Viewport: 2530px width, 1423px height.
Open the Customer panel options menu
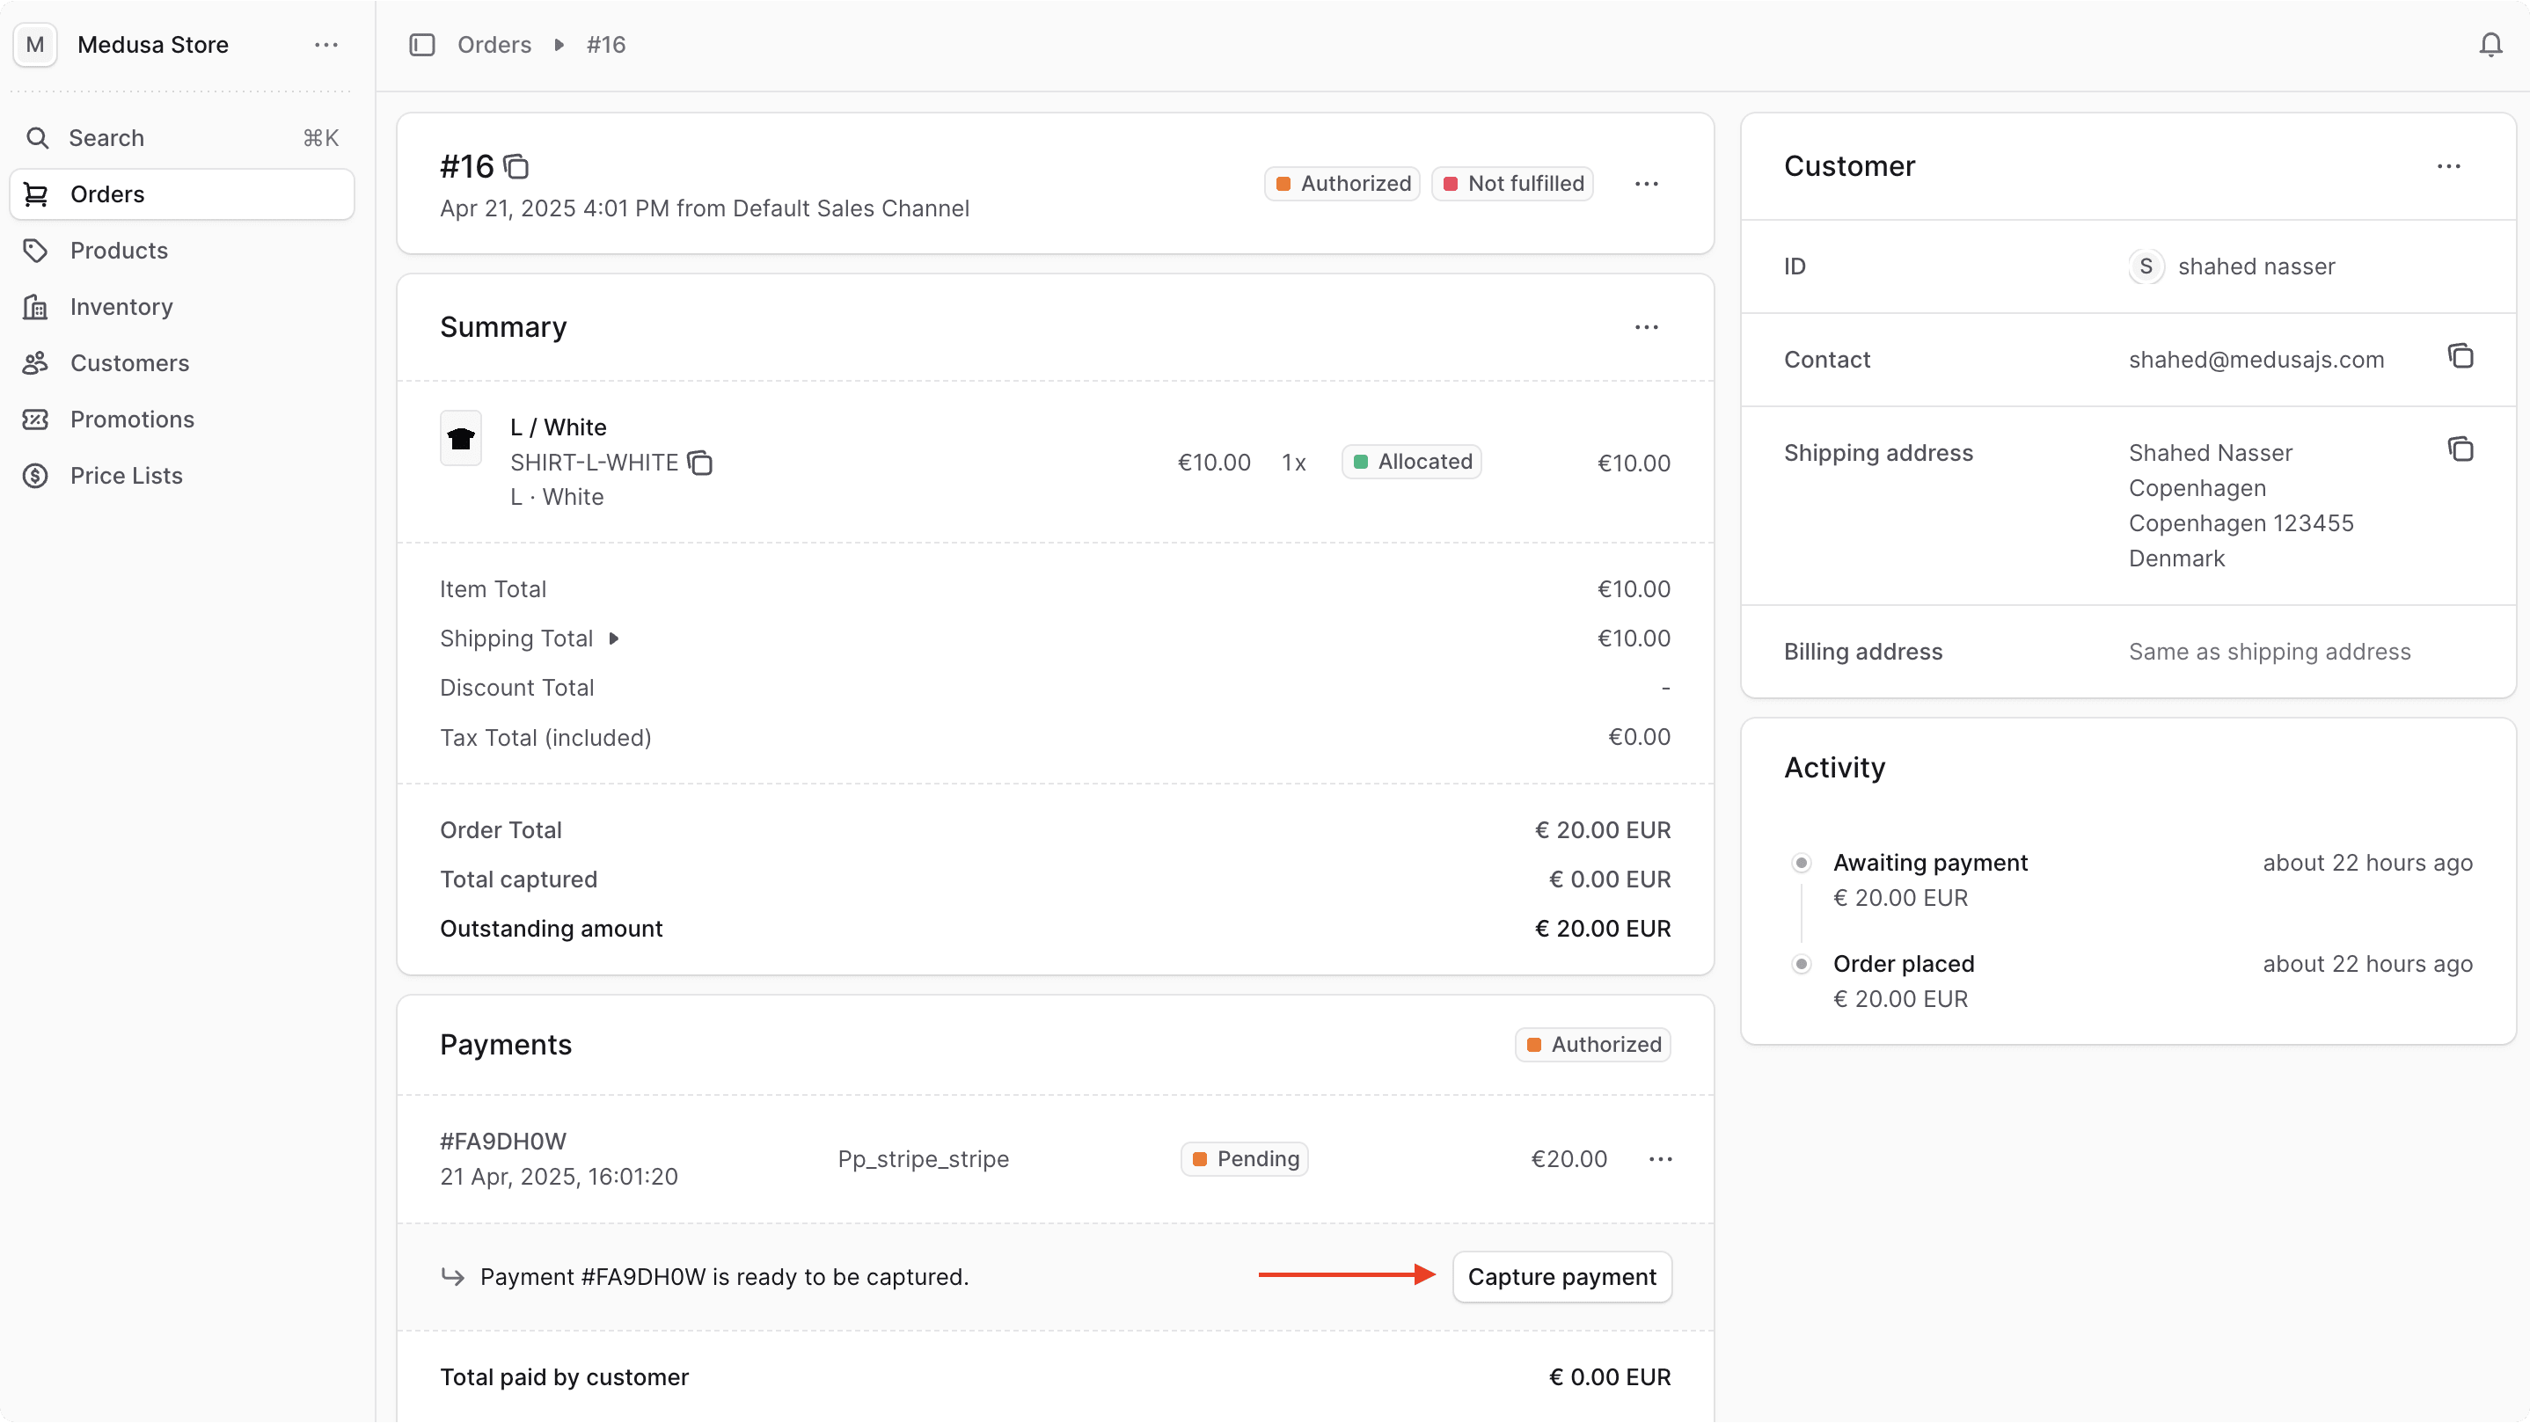point(2448,166)
